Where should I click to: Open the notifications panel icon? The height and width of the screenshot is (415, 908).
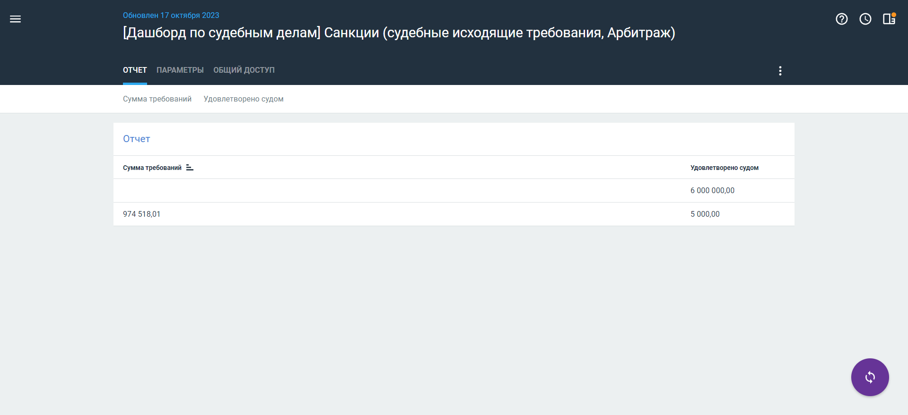pyautogui.click(x=889, y=19)
